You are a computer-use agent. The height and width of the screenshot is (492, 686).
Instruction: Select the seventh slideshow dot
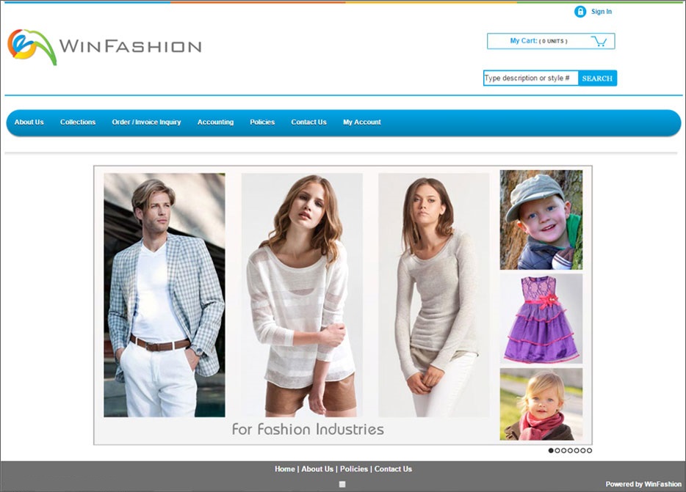589,450
